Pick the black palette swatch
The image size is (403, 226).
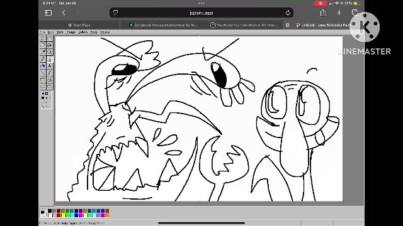click(x=50, y=211)
